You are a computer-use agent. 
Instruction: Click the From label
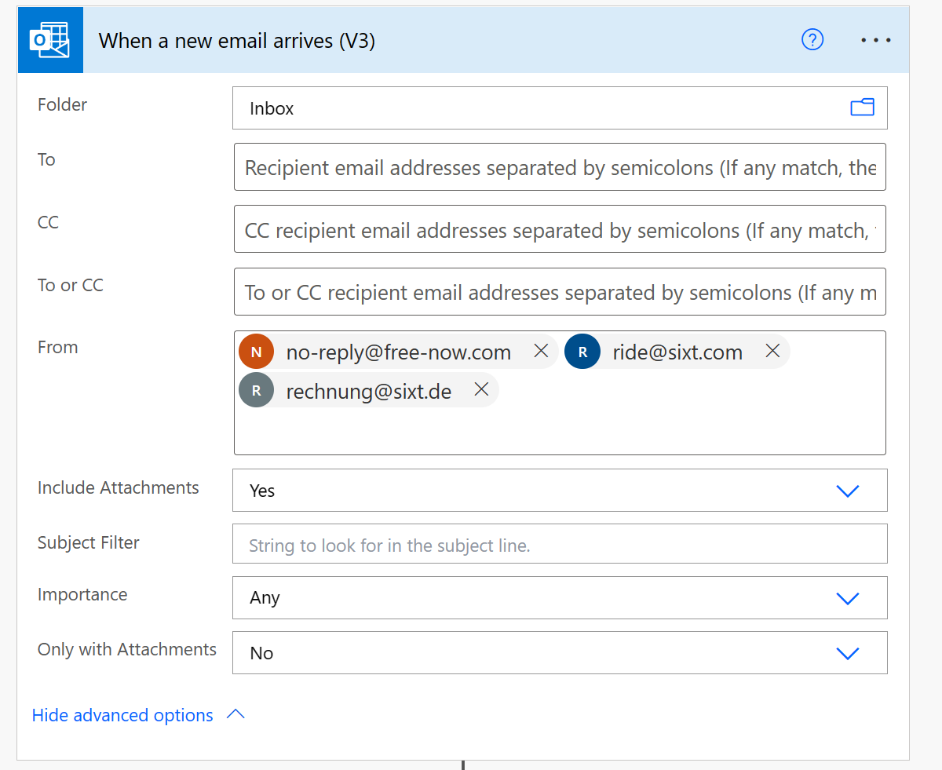point(58,347)
